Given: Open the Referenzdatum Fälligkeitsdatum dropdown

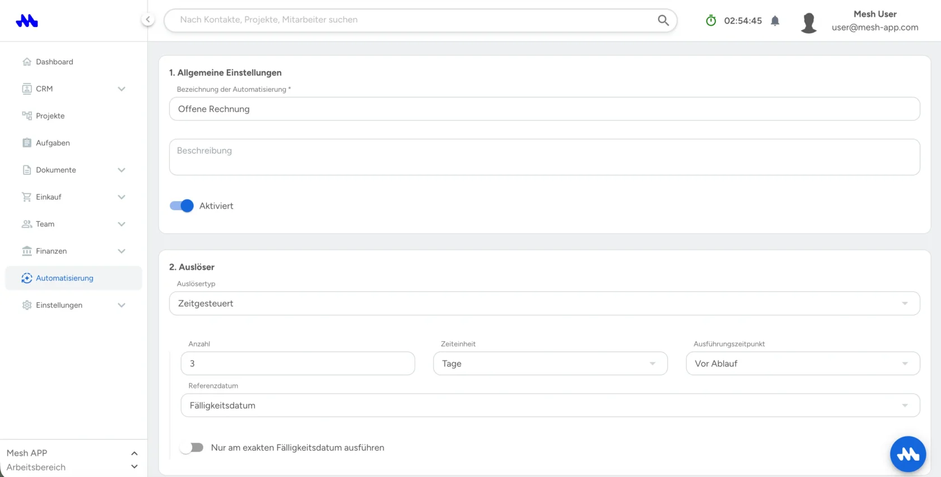Looking at the screenshot, I should 550,405.
